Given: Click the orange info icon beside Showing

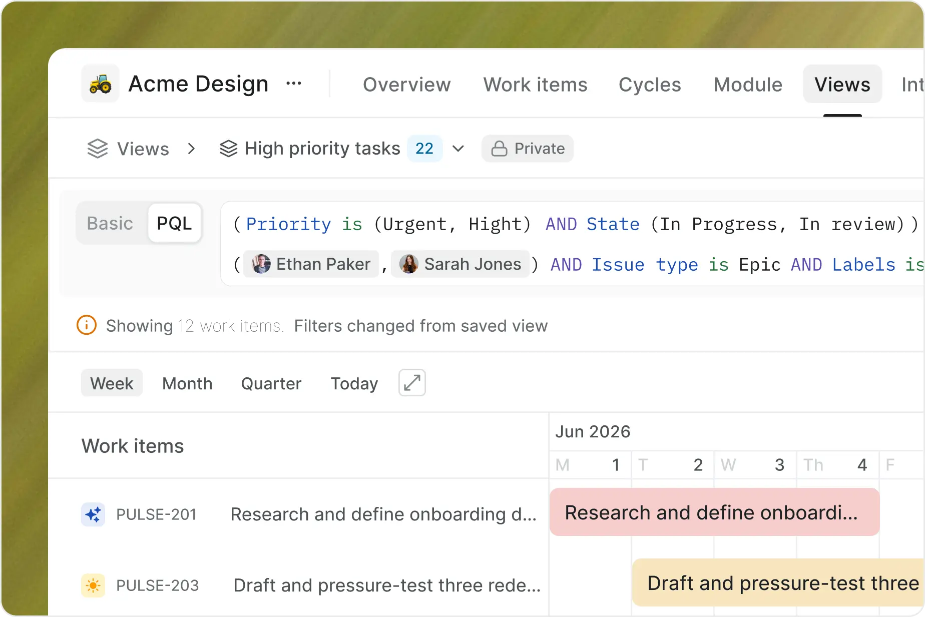Looking at the screenshot, I should click(87, 325).
